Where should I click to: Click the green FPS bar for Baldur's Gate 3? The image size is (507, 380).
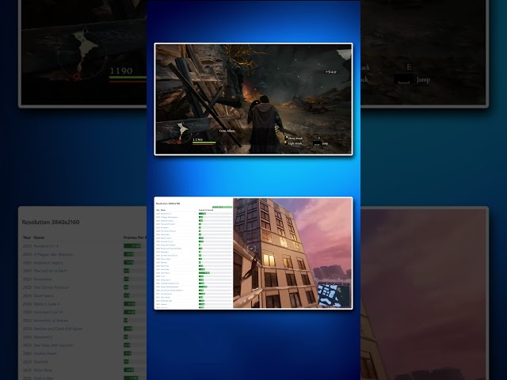[x=130, y=304]
